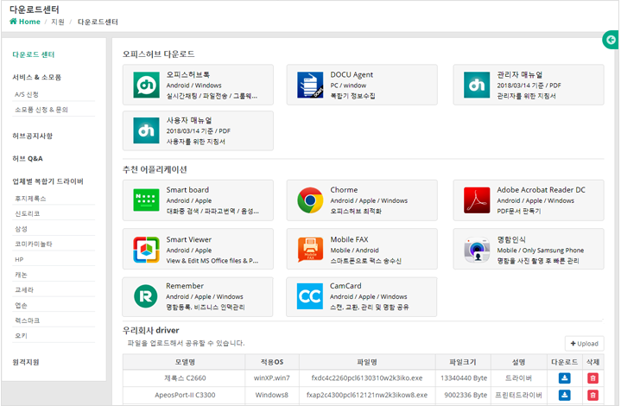The height and width of the screenshot is (406, 621).
Task: Open the 오피스허브톡 app icon
Action: (x=146, y=85)
